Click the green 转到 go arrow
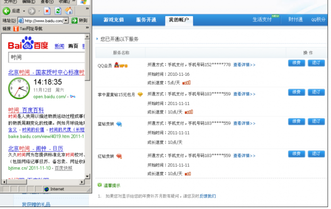 [74, 20]
